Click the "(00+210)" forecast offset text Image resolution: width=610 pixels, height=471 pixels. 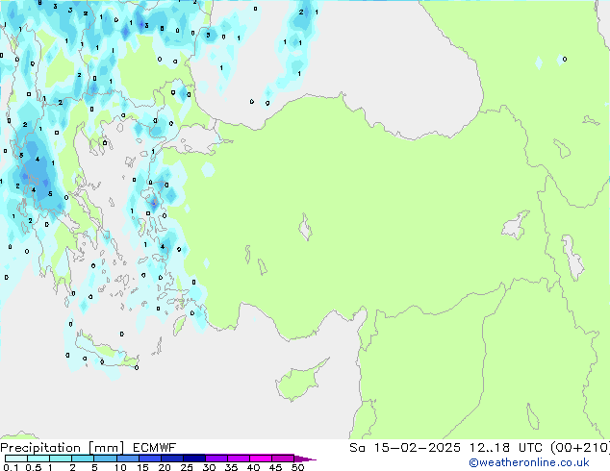coord(580,448)
